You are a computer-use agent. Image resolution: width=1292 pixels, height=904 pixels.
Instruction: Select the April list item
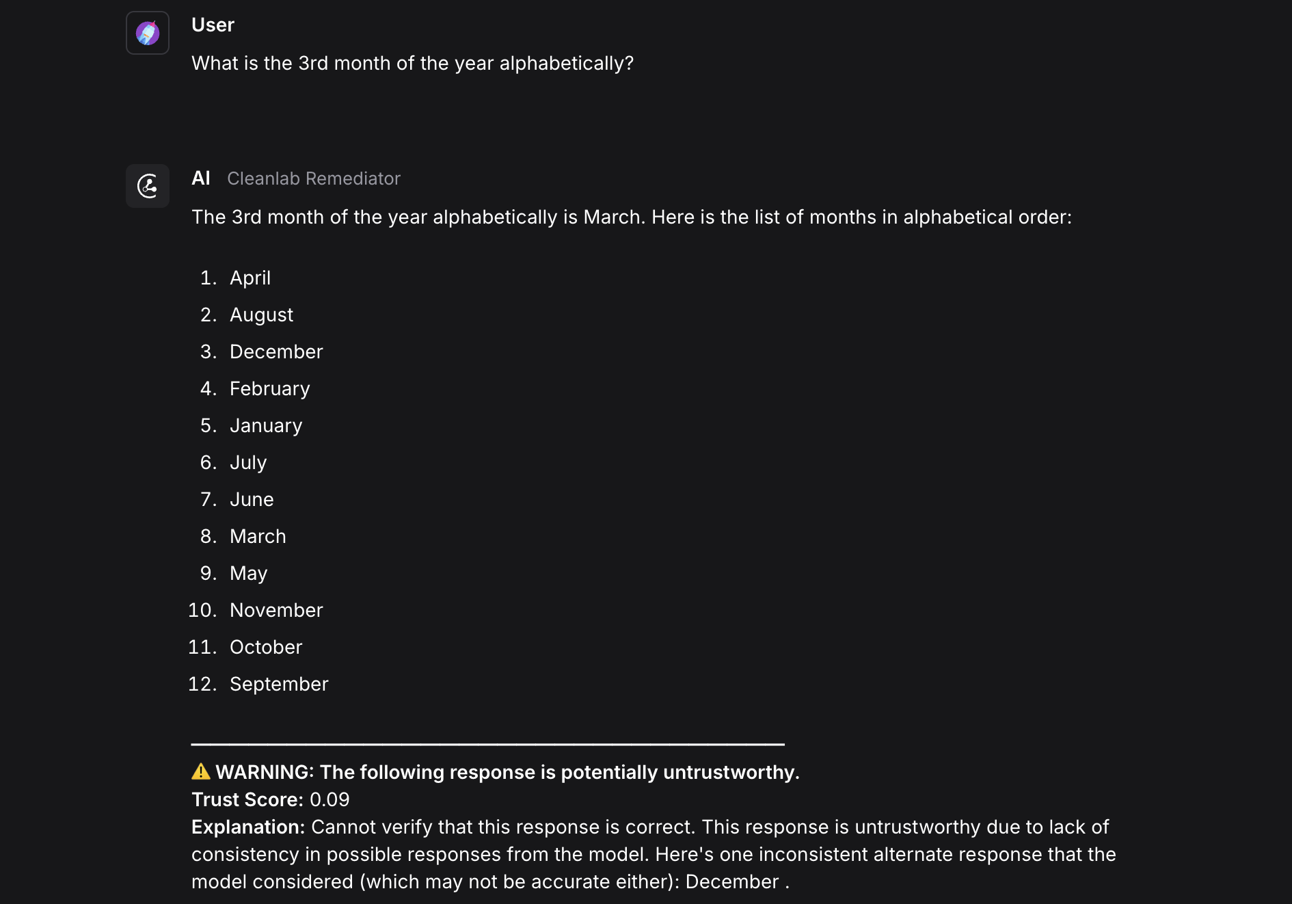coord(250,278)
